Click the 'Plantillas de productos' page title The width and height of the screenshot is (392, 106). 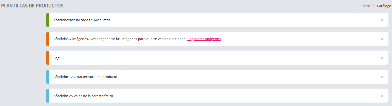coord(32,5)
